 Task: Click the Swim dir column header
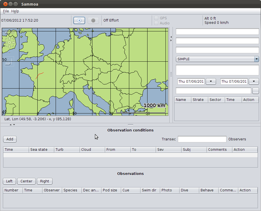click(x=150, y=190)
